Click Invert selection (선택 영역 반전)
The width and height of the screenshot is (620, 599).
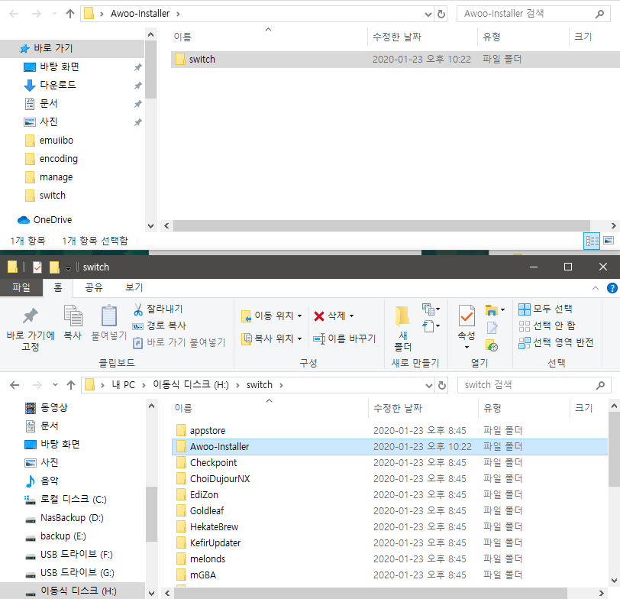[556, 342]
